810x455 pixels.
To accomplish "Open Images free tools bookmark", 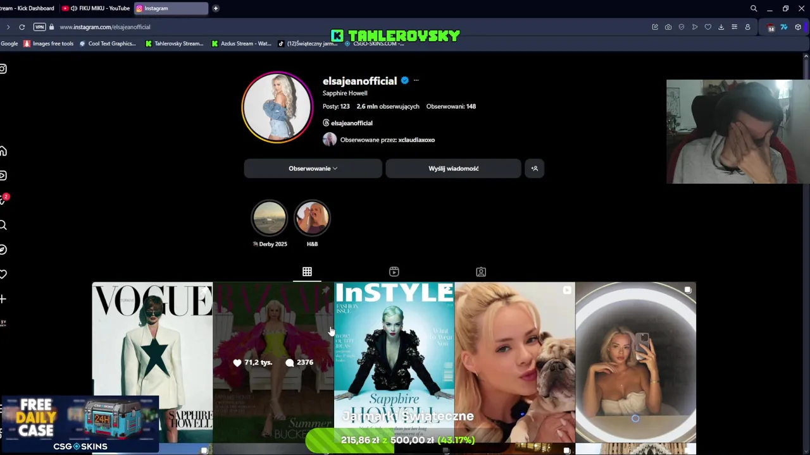I will point(49,44).
